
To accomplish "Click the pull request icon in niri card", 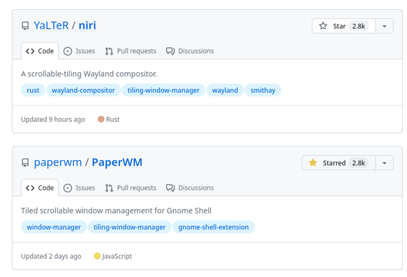I will (x=109, y=51).
